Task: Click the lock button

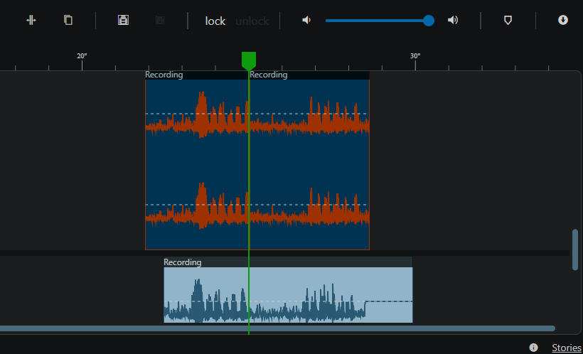Action: (x=215, y=21)
